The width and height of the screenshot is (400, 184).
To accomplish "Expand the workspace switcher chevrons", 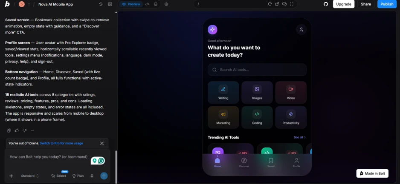I will (x=29, y=4).
